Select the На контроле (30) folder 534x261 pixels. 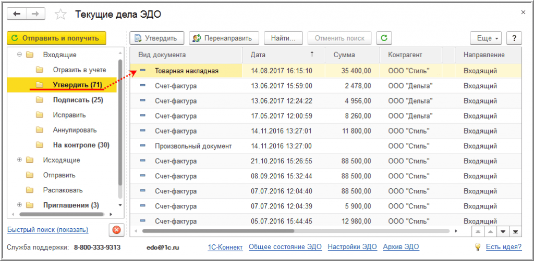(81, 145)
